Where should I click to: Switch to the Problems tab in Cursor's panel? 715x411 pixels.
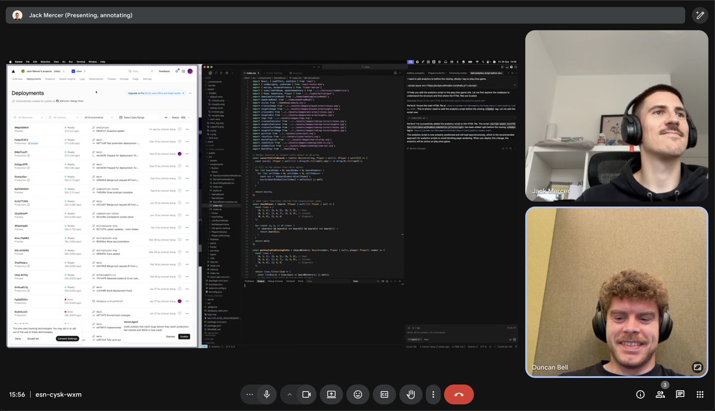click(250, 281)
